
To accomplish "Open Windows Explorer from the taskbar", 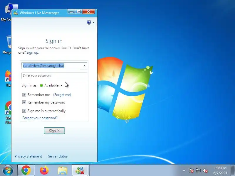I will click(63, 170).
